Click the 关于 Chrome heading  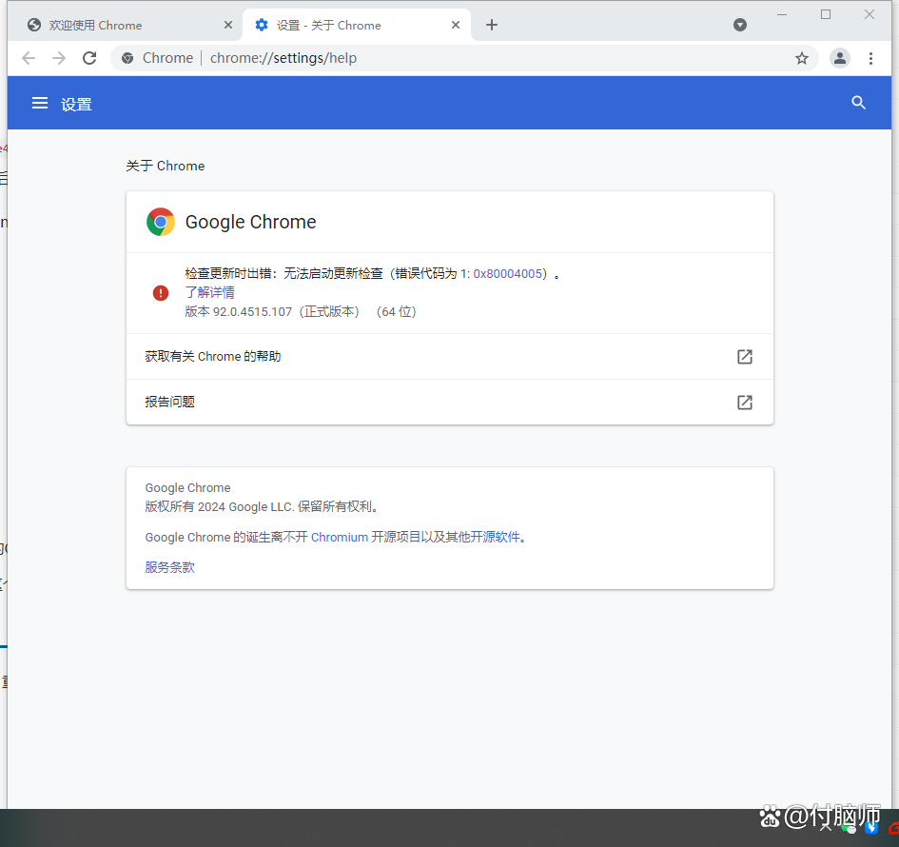tap(166, 166)
